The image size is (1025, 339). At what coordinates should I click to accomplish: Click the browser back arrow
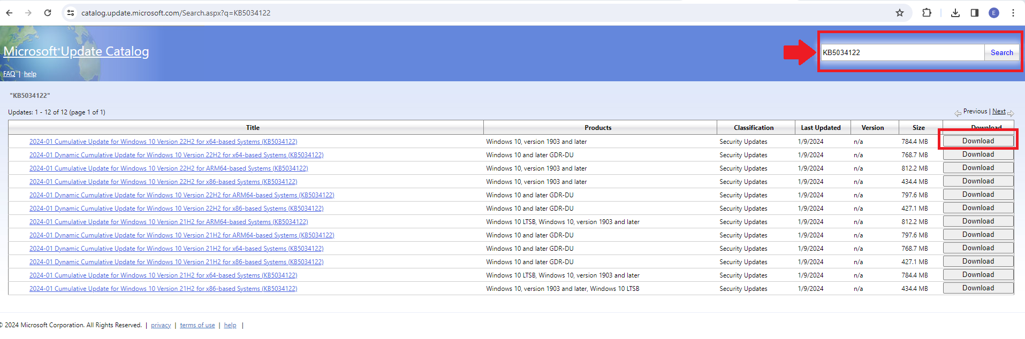tap(9, 13)
